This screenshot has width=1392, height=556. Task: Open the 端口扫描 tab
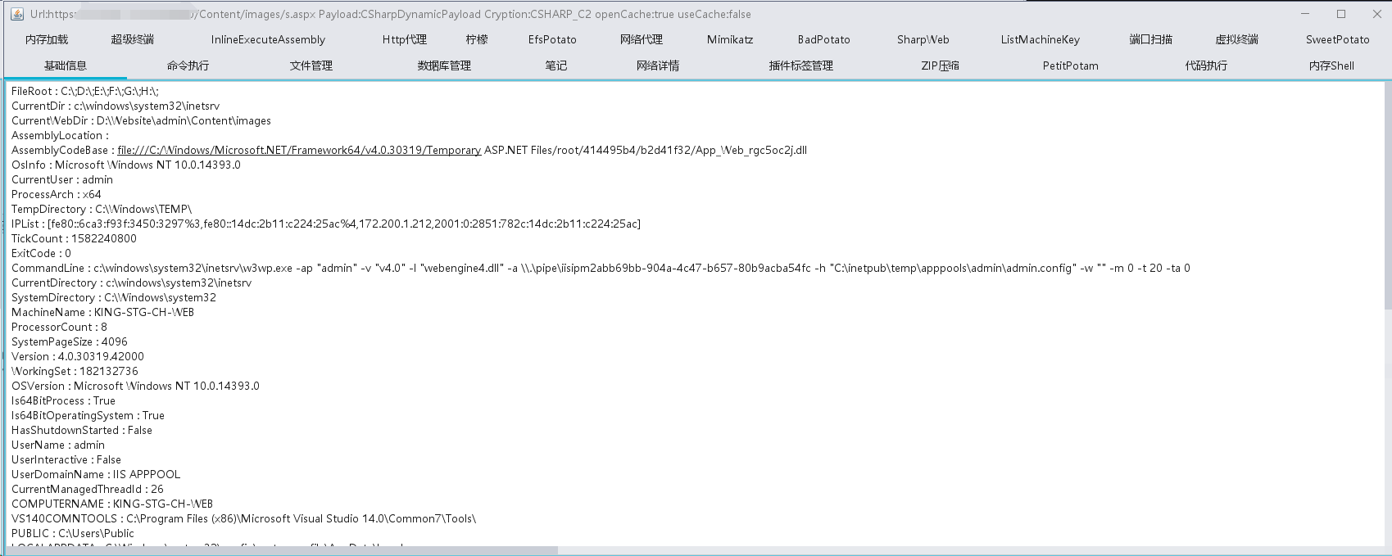point(1150,39)
